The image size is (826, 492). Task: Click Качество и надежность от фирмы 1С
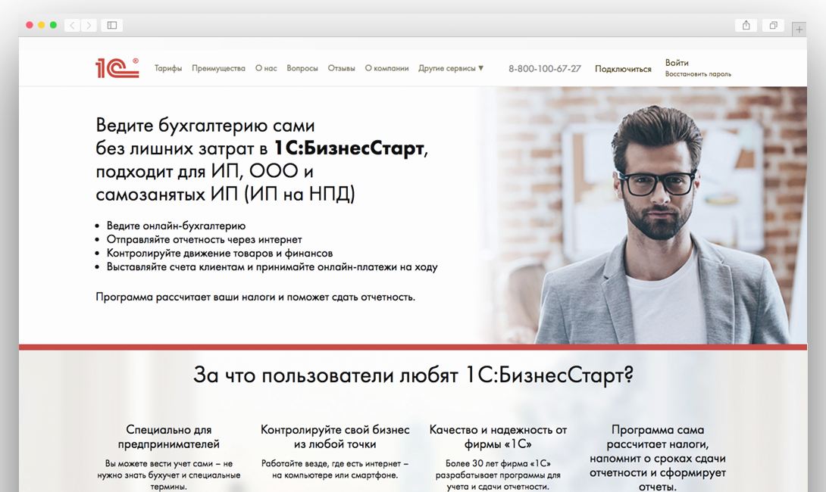(498, 437)
